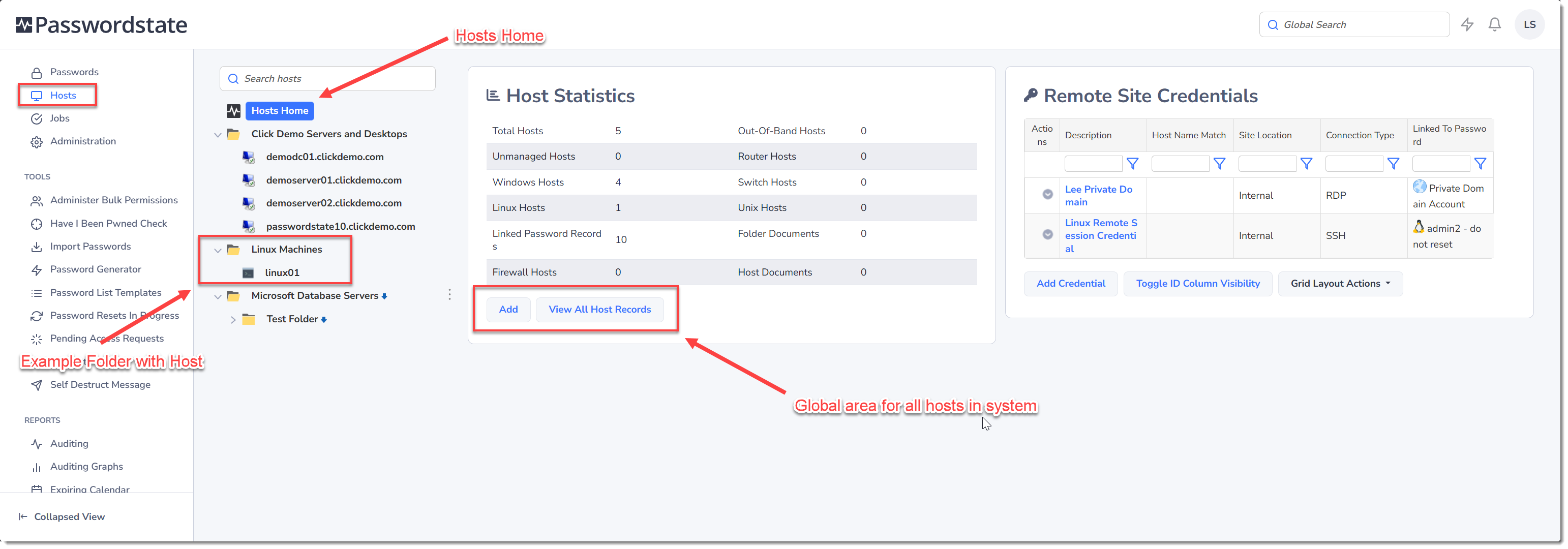
Task: Click the Linked To Password filter icon
Action: click(1481, 164)
